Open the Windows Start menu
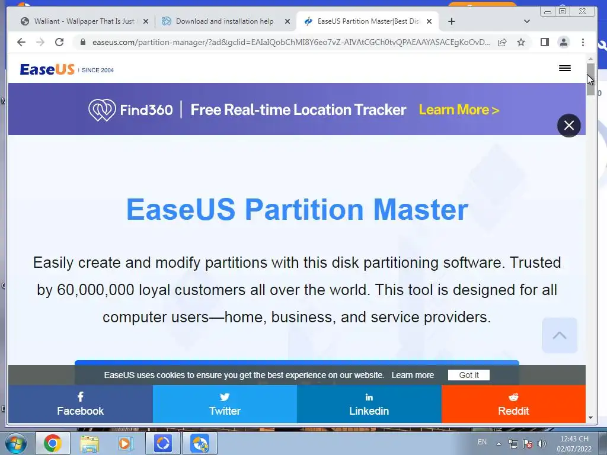This screenshot has height=455, width=607. tap(16, 443)
